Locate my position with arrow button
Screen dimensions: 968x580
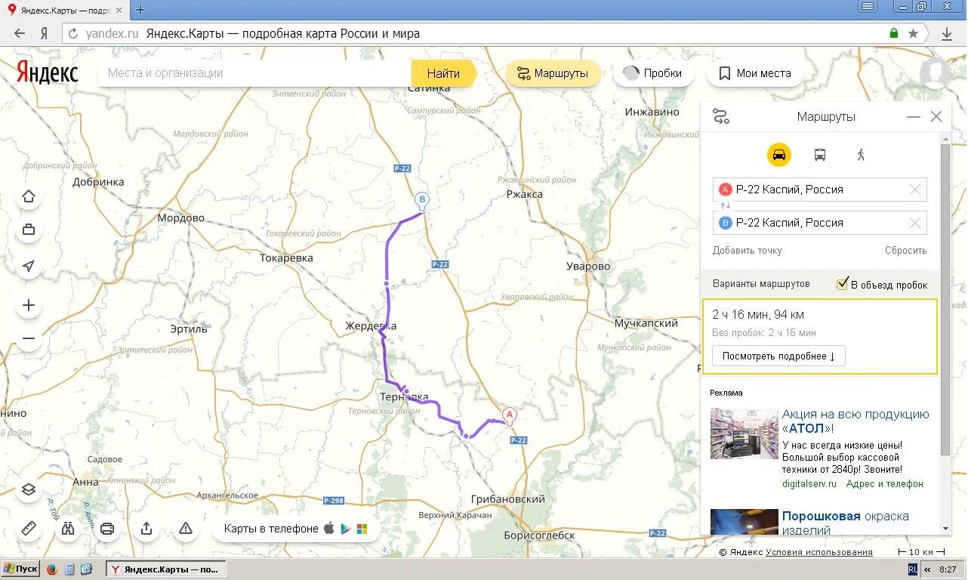point(29,266)
